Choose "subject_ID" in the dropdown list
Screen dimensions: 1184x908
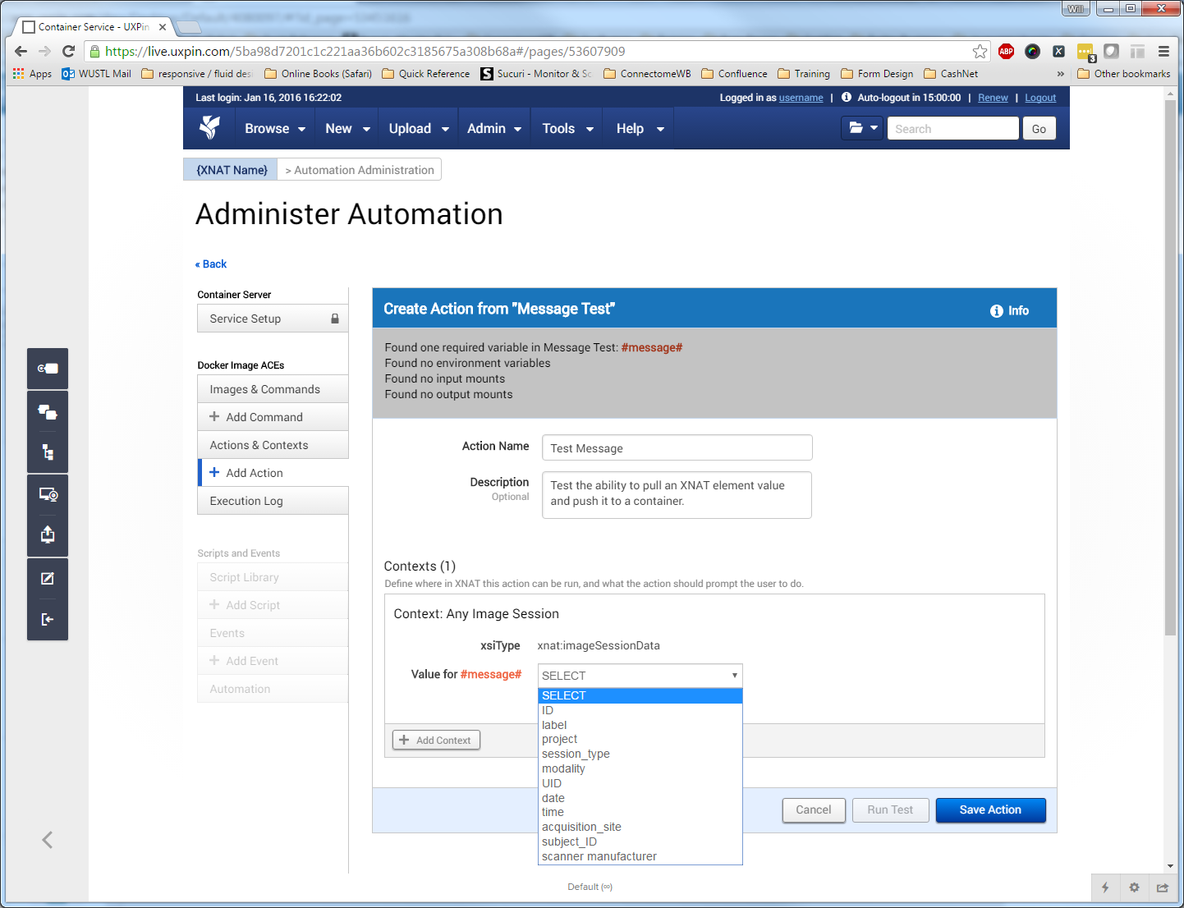pos(569,842)
